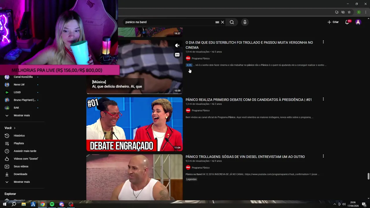Open the Chrome three-dot menu
Image resolution: width=370 pixels, height=208 pixels.
pyautogui.click(x=366, y=12)
